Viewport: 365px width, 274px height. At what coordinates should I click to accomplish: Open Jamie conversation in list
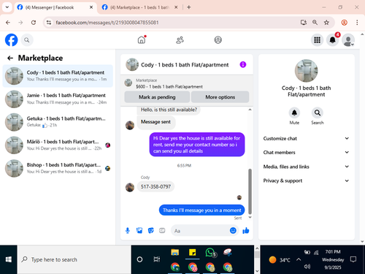[x=58, y=99]
